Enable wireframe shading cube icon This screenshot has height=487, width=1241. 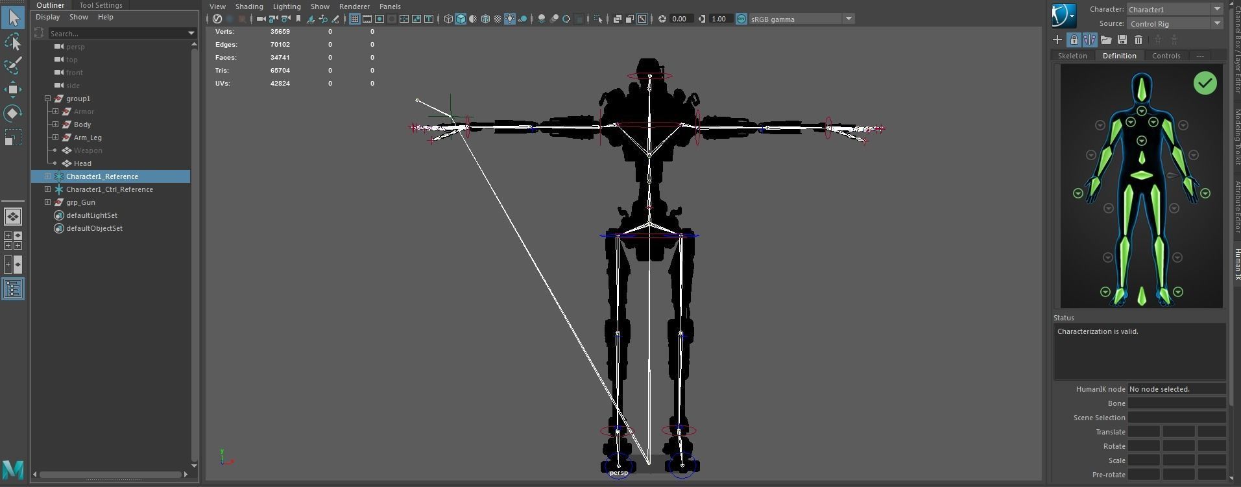coord(448,19)
